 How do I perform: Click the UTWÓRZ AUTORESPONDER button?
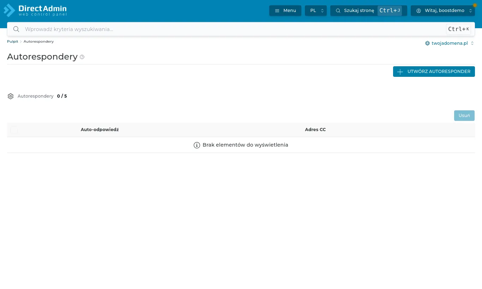point(434,72)
